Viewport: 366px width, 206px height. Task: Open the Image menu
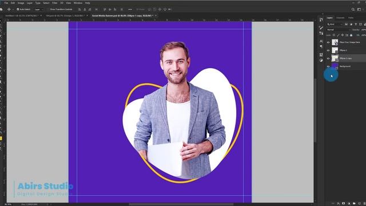pos(21,3)
